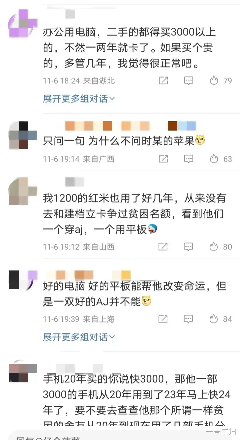The width and height of the screenshot is (240, 440).
Task: Reply to the 广西 comment
Action: point(189,159)
